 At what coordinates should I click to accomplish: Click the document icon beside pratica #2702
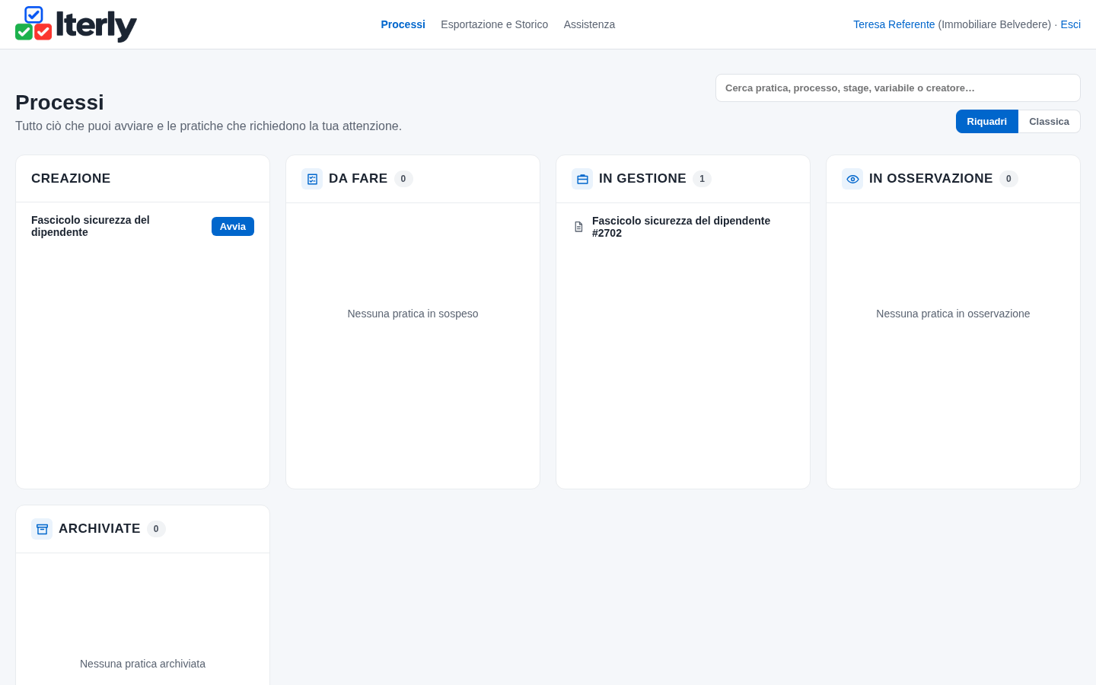tap(578, 227)
